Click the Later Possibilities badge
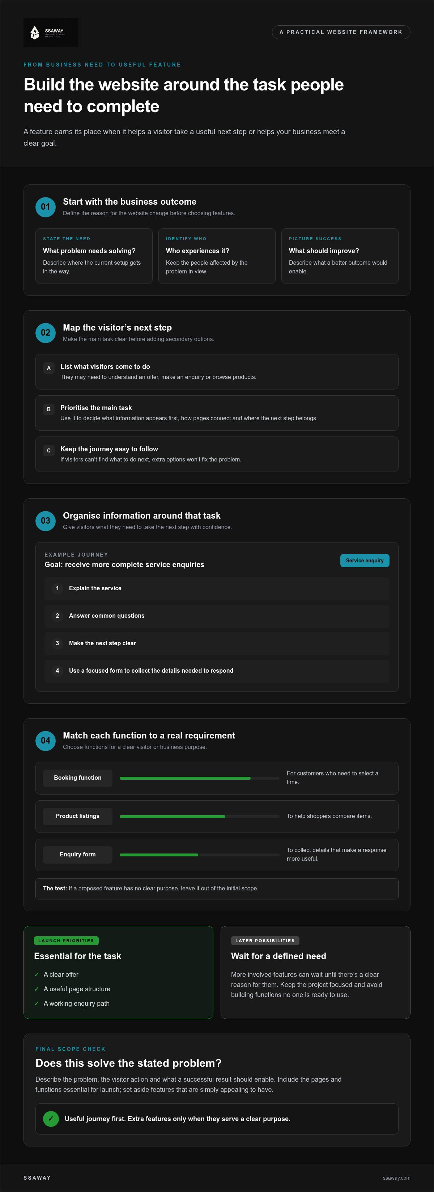This screenshot has height=1192, width=434. tap(265, 941)
